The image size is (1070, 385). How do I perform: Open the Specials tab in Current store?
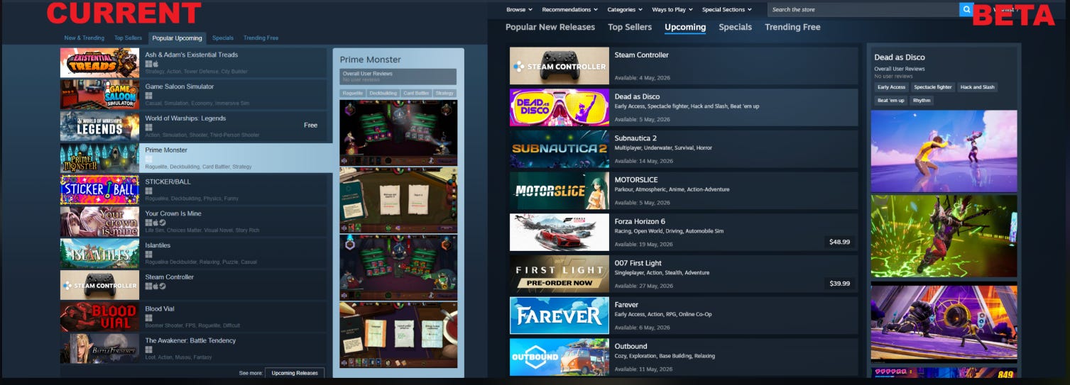(223, 38)
